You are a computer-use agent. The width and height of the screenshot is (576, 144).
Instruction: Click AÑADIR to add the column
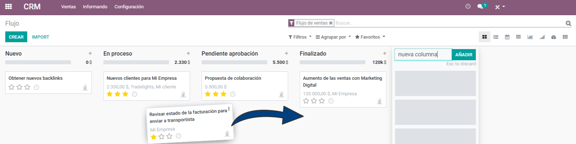(464, 54)
